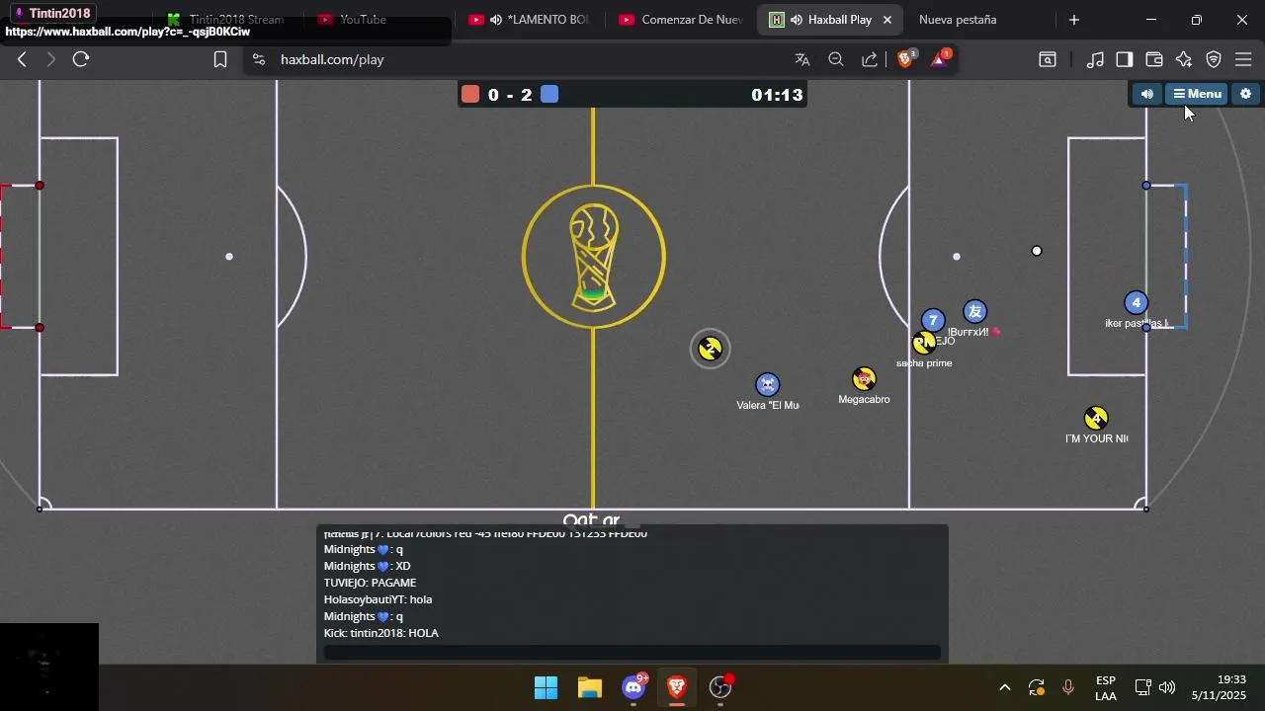Toggle the browser sidebar panel
Image resolution: width=1265 pixels, height=711 pixels.
click(1125, 59)
